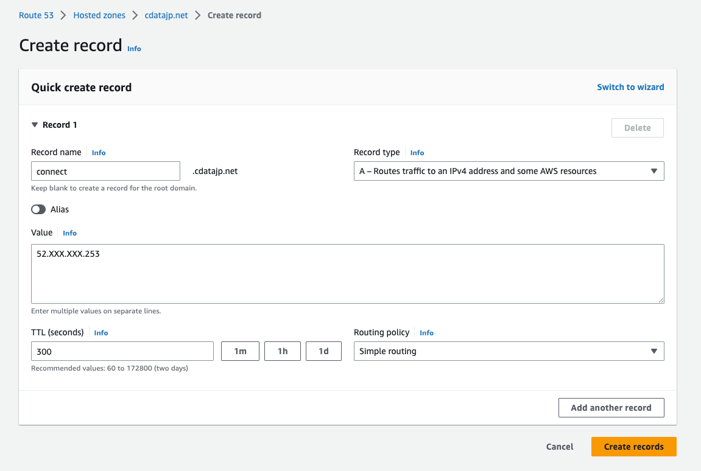Open the Record type dropdown
This screenshot has width=701, height=471.
click(x=509, y=171)
